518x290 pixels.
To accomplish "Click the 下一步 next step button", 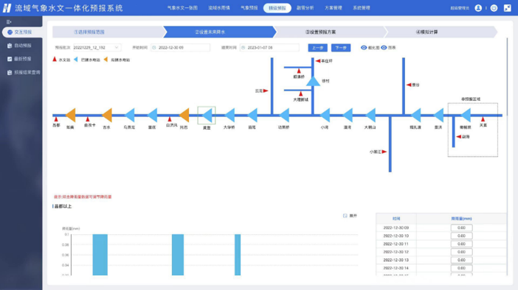I will pyautogui.click(x=341, y=48).
